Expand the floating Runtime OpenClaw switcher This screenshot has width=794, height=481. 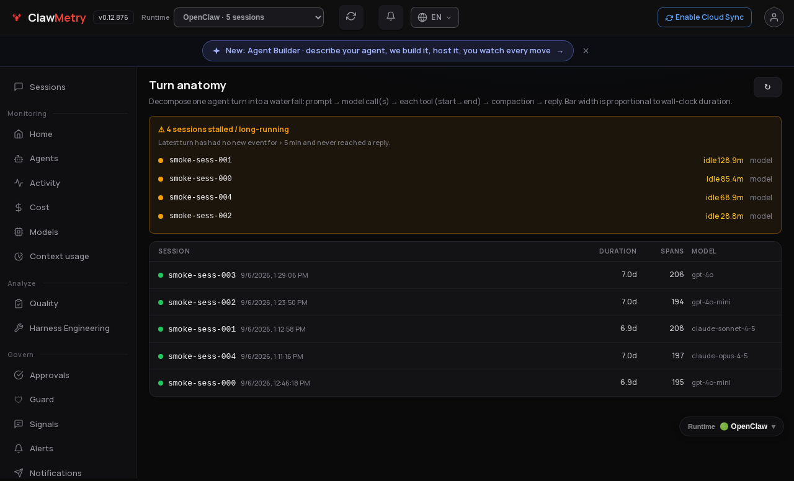point(731,426)
